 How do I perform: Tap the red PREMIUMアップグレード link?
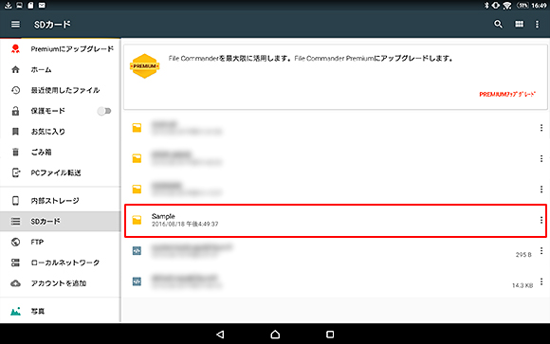pos(507,94)
